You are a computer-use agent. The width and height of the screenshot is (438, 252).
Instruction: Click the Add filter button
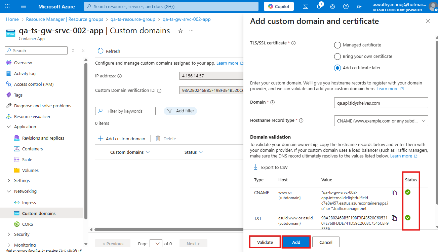(x=181, y=111)
